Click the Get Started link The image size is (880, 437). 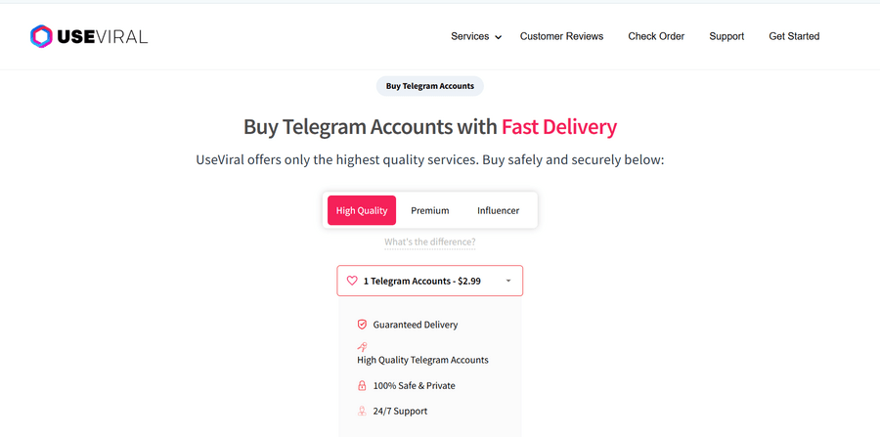794,36
